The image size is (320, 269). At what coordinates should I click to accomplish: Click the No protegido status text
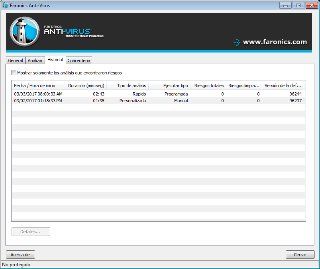[16, 265]
